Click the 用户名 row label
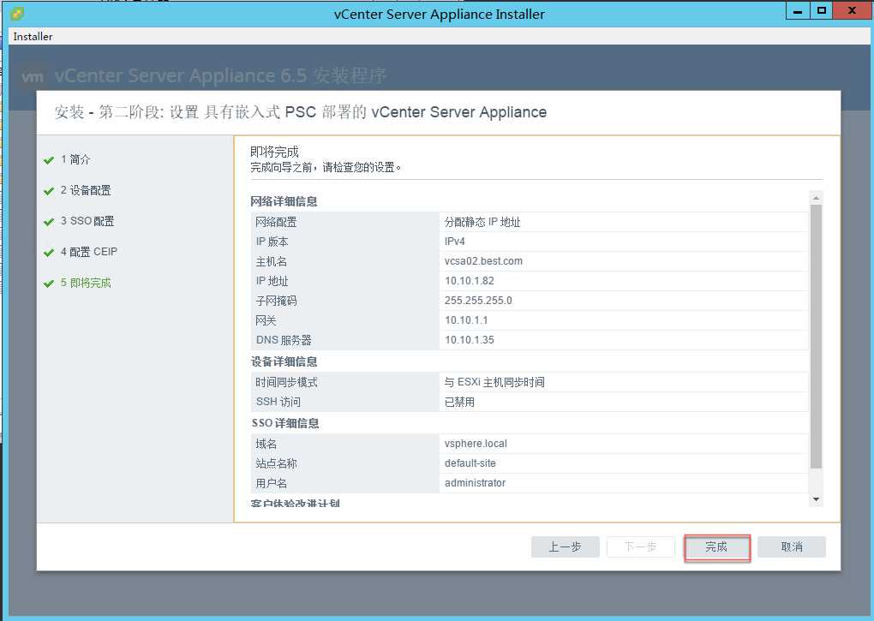This screenshot has height=621, width=874. [x=271, y=483]
